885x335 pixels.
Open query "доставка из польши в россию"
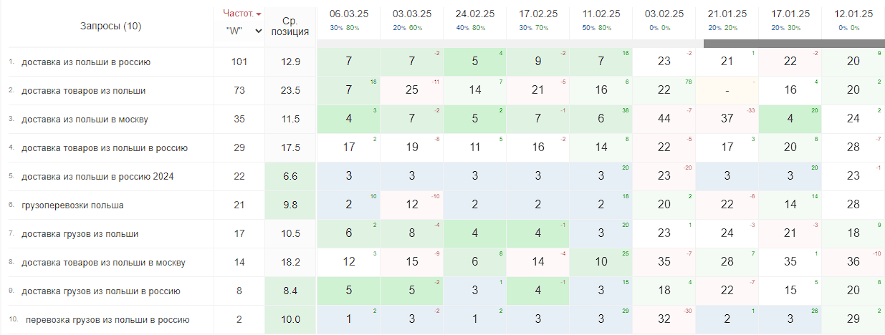(86, 62)
